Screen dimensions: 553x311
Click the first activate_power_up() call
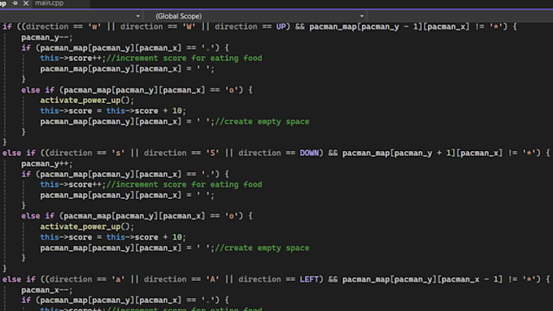pos(87,101)
